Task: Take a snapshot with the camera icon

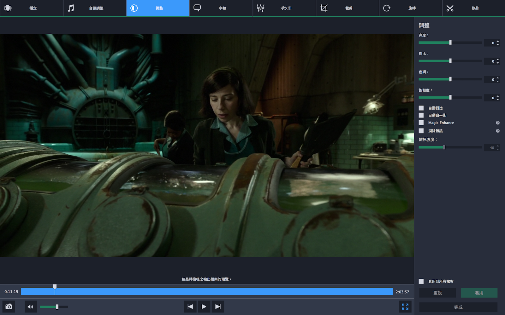Action: [x=9, y=306]
